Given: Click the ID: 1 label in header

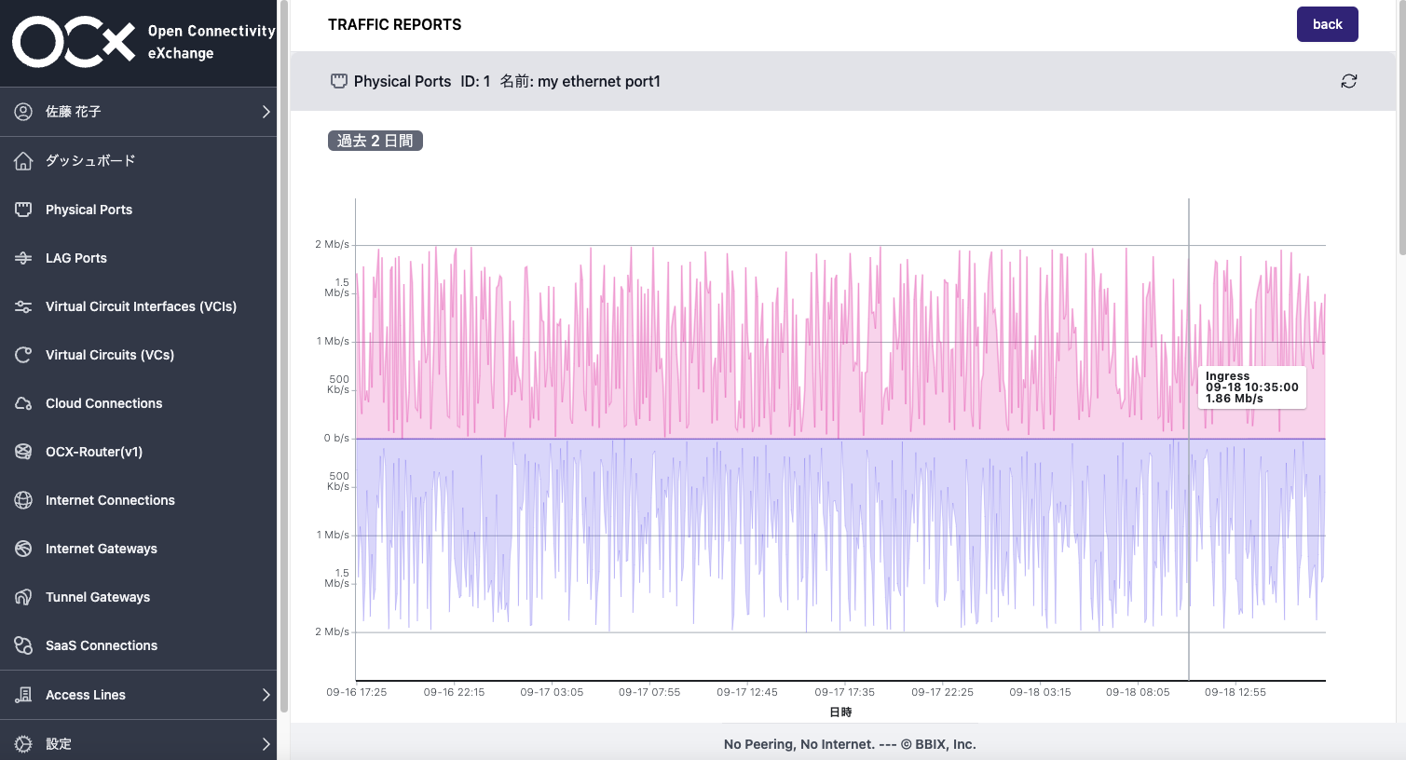Looking at the screenshot, I should [x=475, y=81].
